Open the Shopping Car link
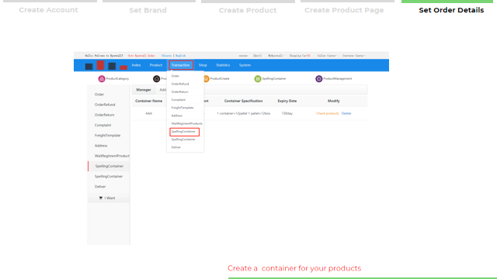The image size is (497, 279). tap(300, 56)
